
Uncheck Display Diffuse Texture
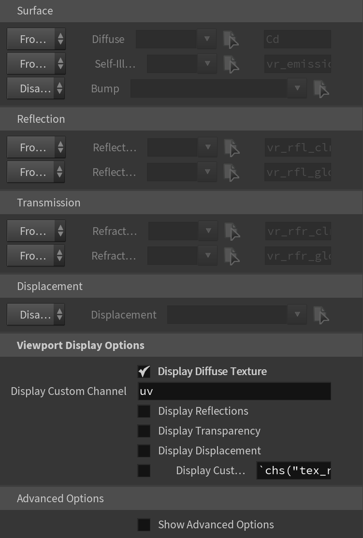click(x=144, y=372)
